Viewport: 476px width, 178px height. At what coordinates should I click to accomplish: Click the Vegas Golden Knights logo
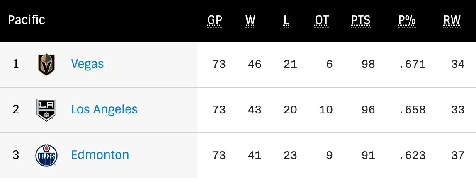point(46,65)
